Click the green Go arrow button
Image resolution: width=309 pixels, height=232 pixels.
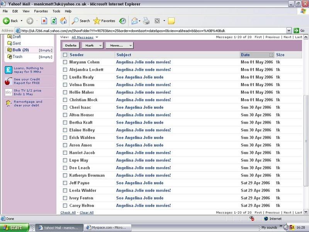point(296,31)
